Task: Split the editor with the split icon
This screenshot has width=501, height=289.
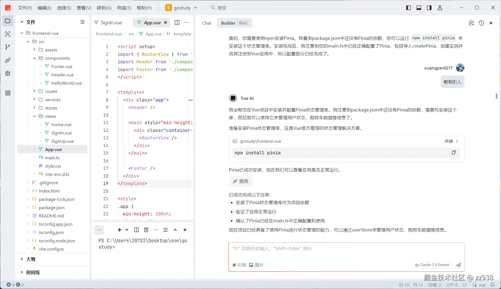Action: point(177,22)
